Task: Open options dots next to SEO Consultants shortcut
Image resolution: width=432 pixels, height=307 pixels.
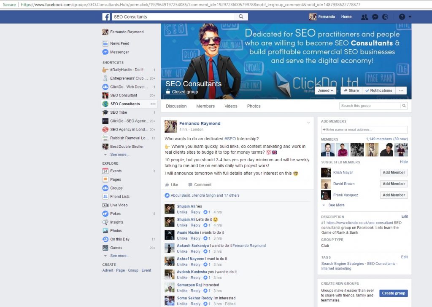Action: [153, 104]
